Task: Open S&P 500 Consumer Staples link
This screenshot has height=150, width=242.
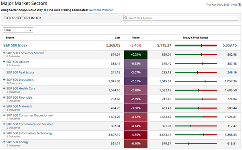Action: tap(25, 53)
